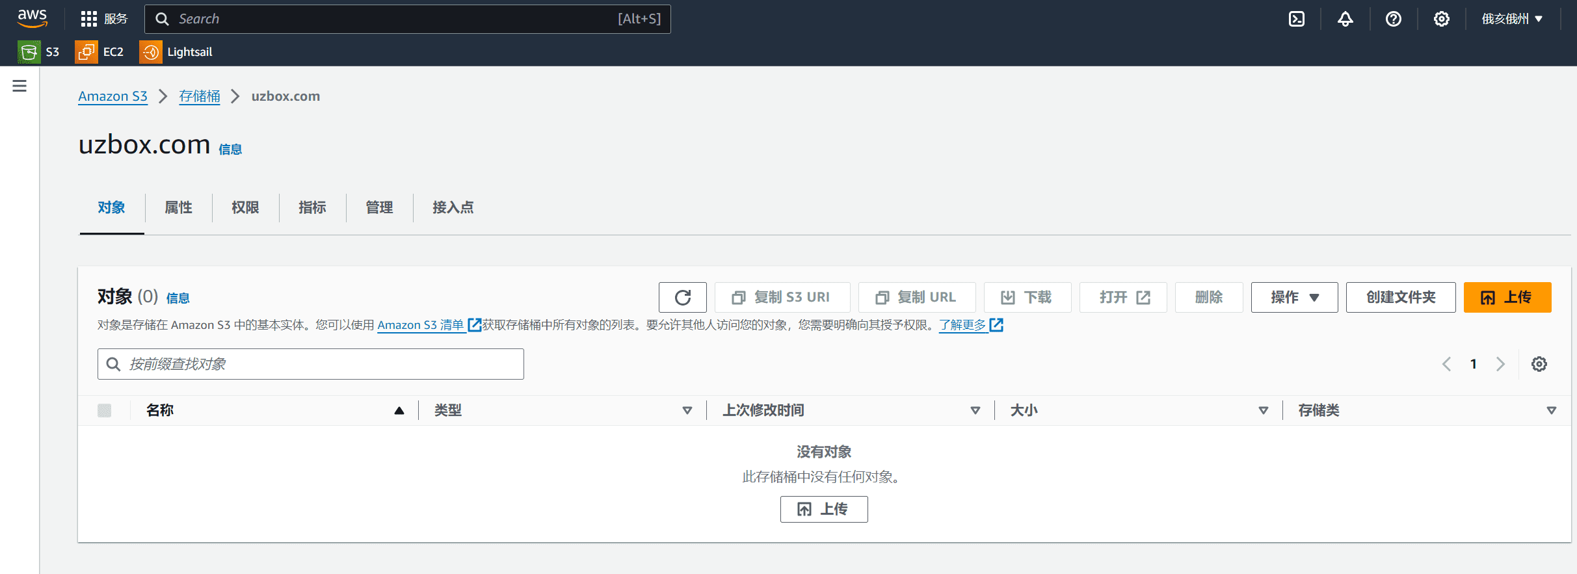The height and width of the screenshot is (574, 1577).
Task: Refresh the objects list
Action: 683,297
